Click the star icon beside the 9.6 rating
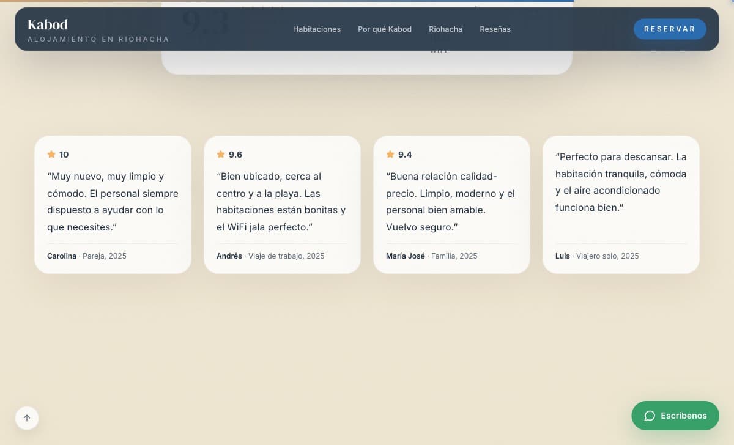 click(x=221, y=155)
